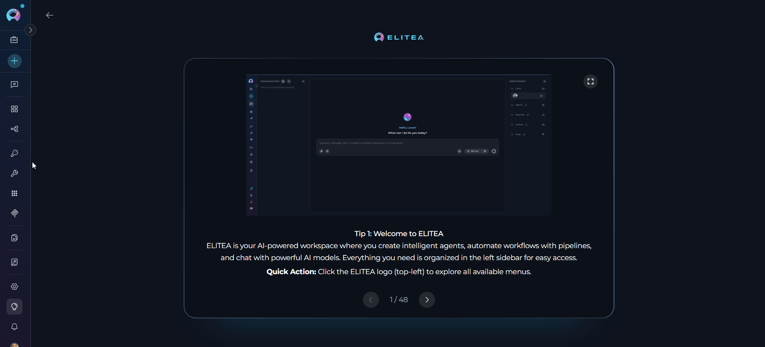Screen dimensions: 765x347
Task: Open the stacked documents icon in sidebar
Action: click(14, 238)
